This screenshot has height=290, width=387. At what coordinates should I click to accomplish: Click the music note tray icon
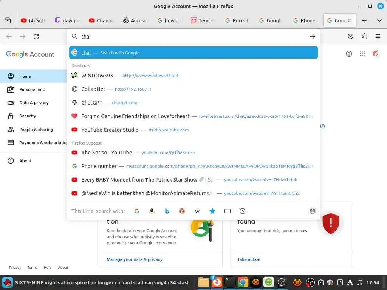360,282
